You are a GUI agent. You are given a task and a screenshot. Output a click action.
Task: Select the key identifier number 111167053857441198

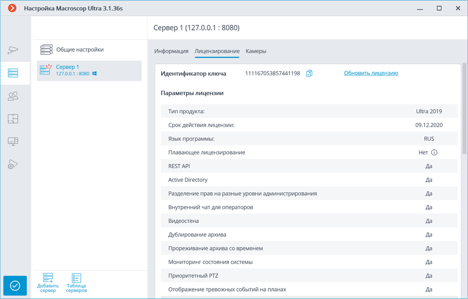click(272, 73)
